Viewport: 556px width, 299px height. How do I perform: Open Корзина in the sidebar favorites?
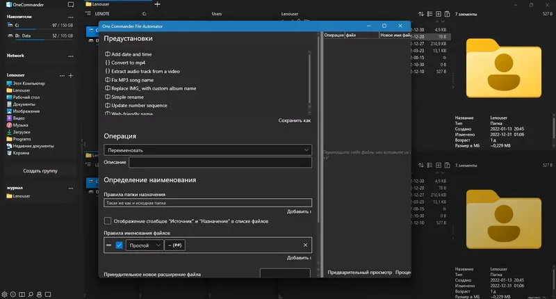[x=18, y=153]
